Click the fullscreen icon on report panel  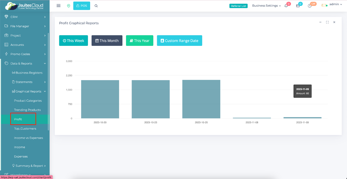pyautogui.click(x=327, y=22)
